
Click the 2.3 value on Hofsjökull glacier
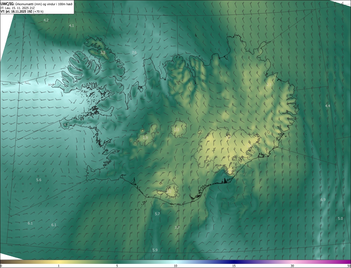click(x=177, y=130)
